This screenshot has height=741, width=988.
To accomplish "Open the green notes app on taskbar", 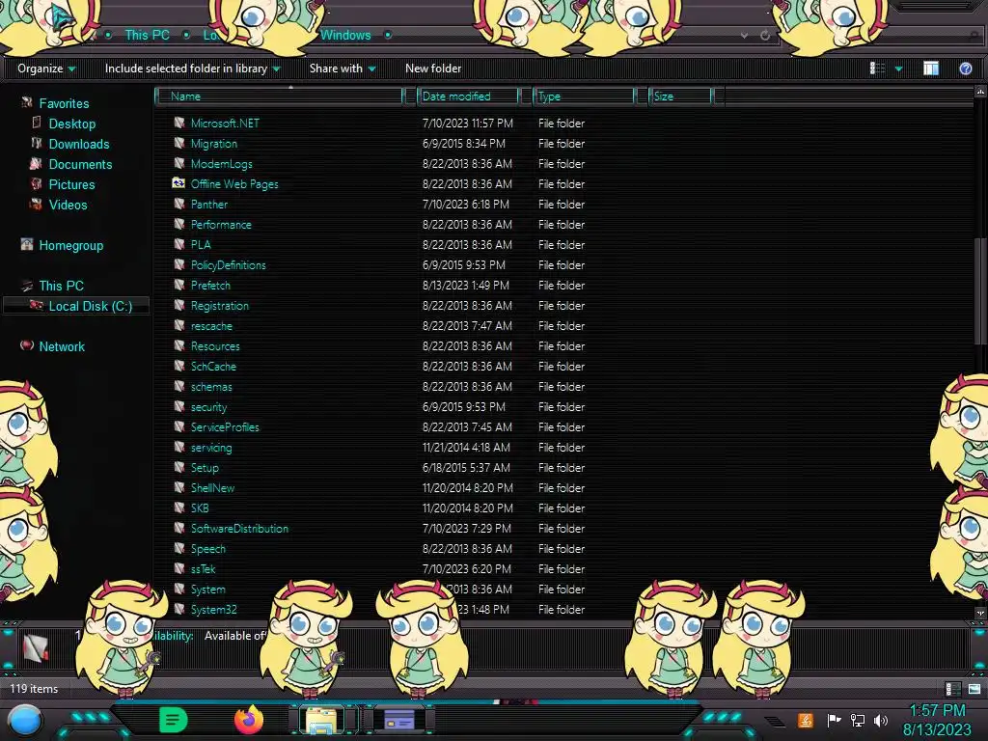I will point(173,720).
